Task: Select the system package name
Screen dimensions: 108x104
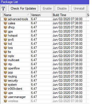Action: point(12,85)
